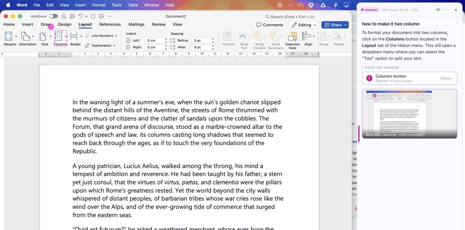Click the Answer badge in side panel
465x230 pixels.
(x=369, y=10)
